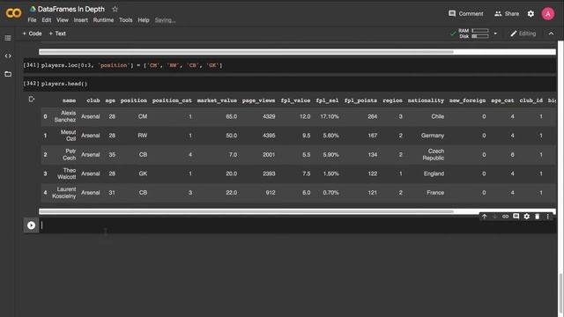Open the Comment panel

(465, 14)
